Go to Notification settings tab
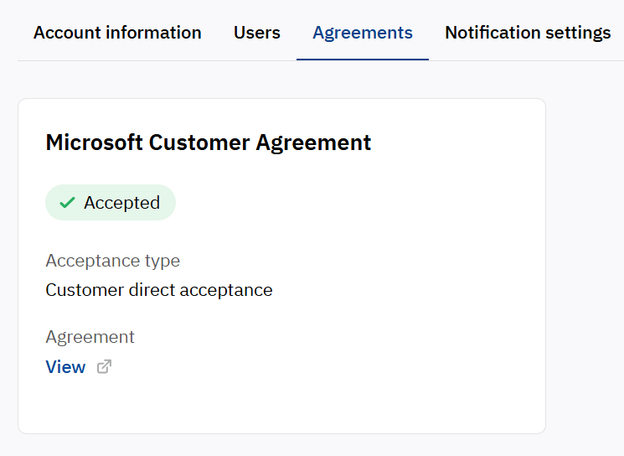624x456 pixels. click(x=528, y=33)
